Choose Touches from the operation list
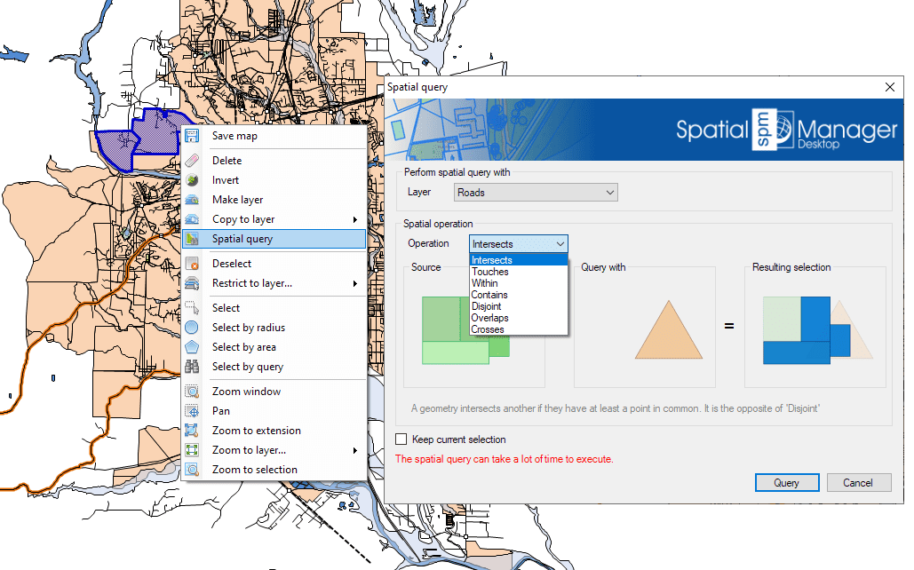The image size is (914, 570). [490, 272]
